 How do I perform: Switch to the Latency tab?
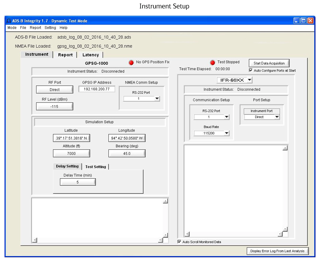pos(91,55)
